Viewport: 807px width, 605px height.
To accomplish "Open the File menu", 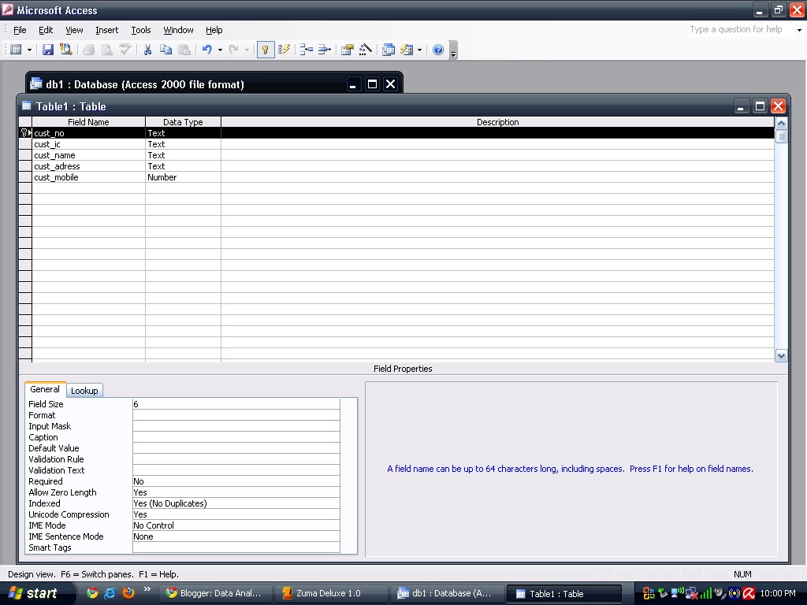I will [x=20, y=31].
